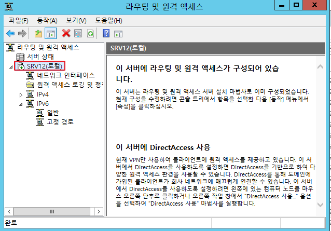Open the 도움말(H) menu
Viewport: 331px width, 231px height.
pos(108,20)
